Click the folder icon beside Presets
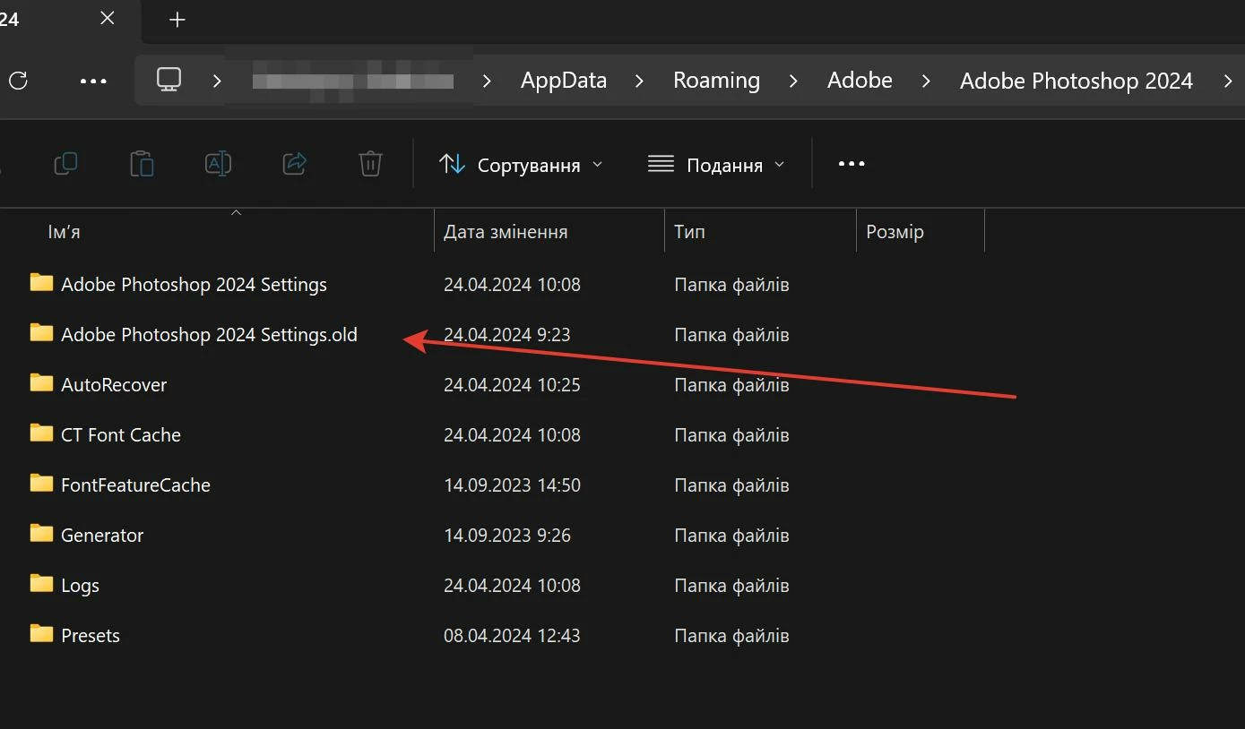1245x729 pixels. click(41, 634)
